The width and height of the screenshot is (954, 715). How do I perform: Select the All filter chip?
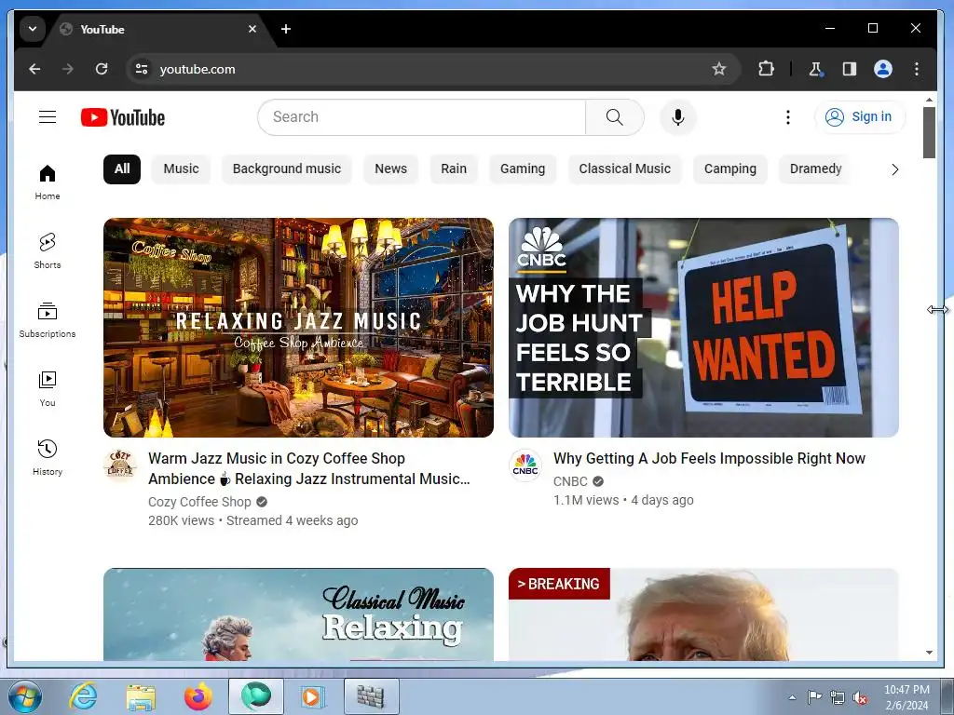pos(122,169)
